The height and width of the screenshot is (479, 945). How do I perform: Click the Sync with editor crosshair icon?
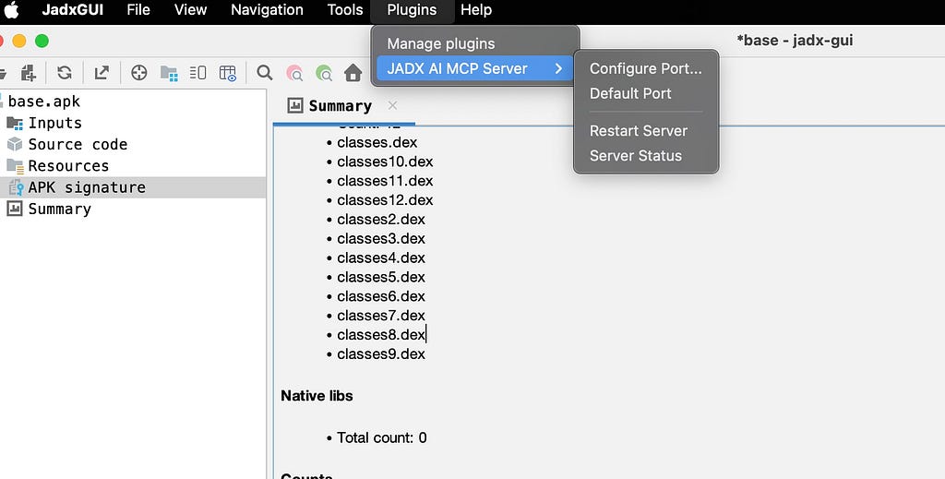click(x=139, y=73)
